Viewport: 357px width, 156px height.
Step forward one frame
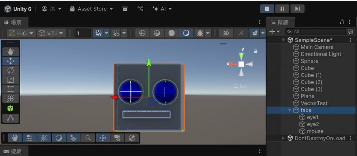pos(297,9)
